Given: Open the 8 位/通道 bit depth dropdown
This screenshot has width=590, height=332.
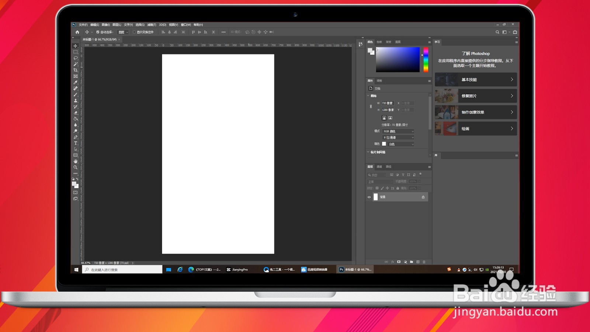Looking at the screenshot, I should 398,138.
